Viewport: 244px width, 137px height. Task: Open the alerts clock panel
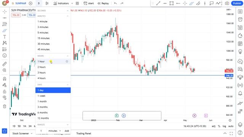[240, 19]
